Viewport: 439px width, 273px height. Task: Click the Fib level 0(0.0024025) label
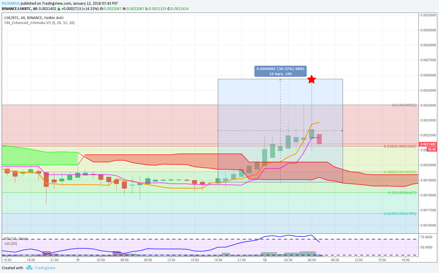404,105
